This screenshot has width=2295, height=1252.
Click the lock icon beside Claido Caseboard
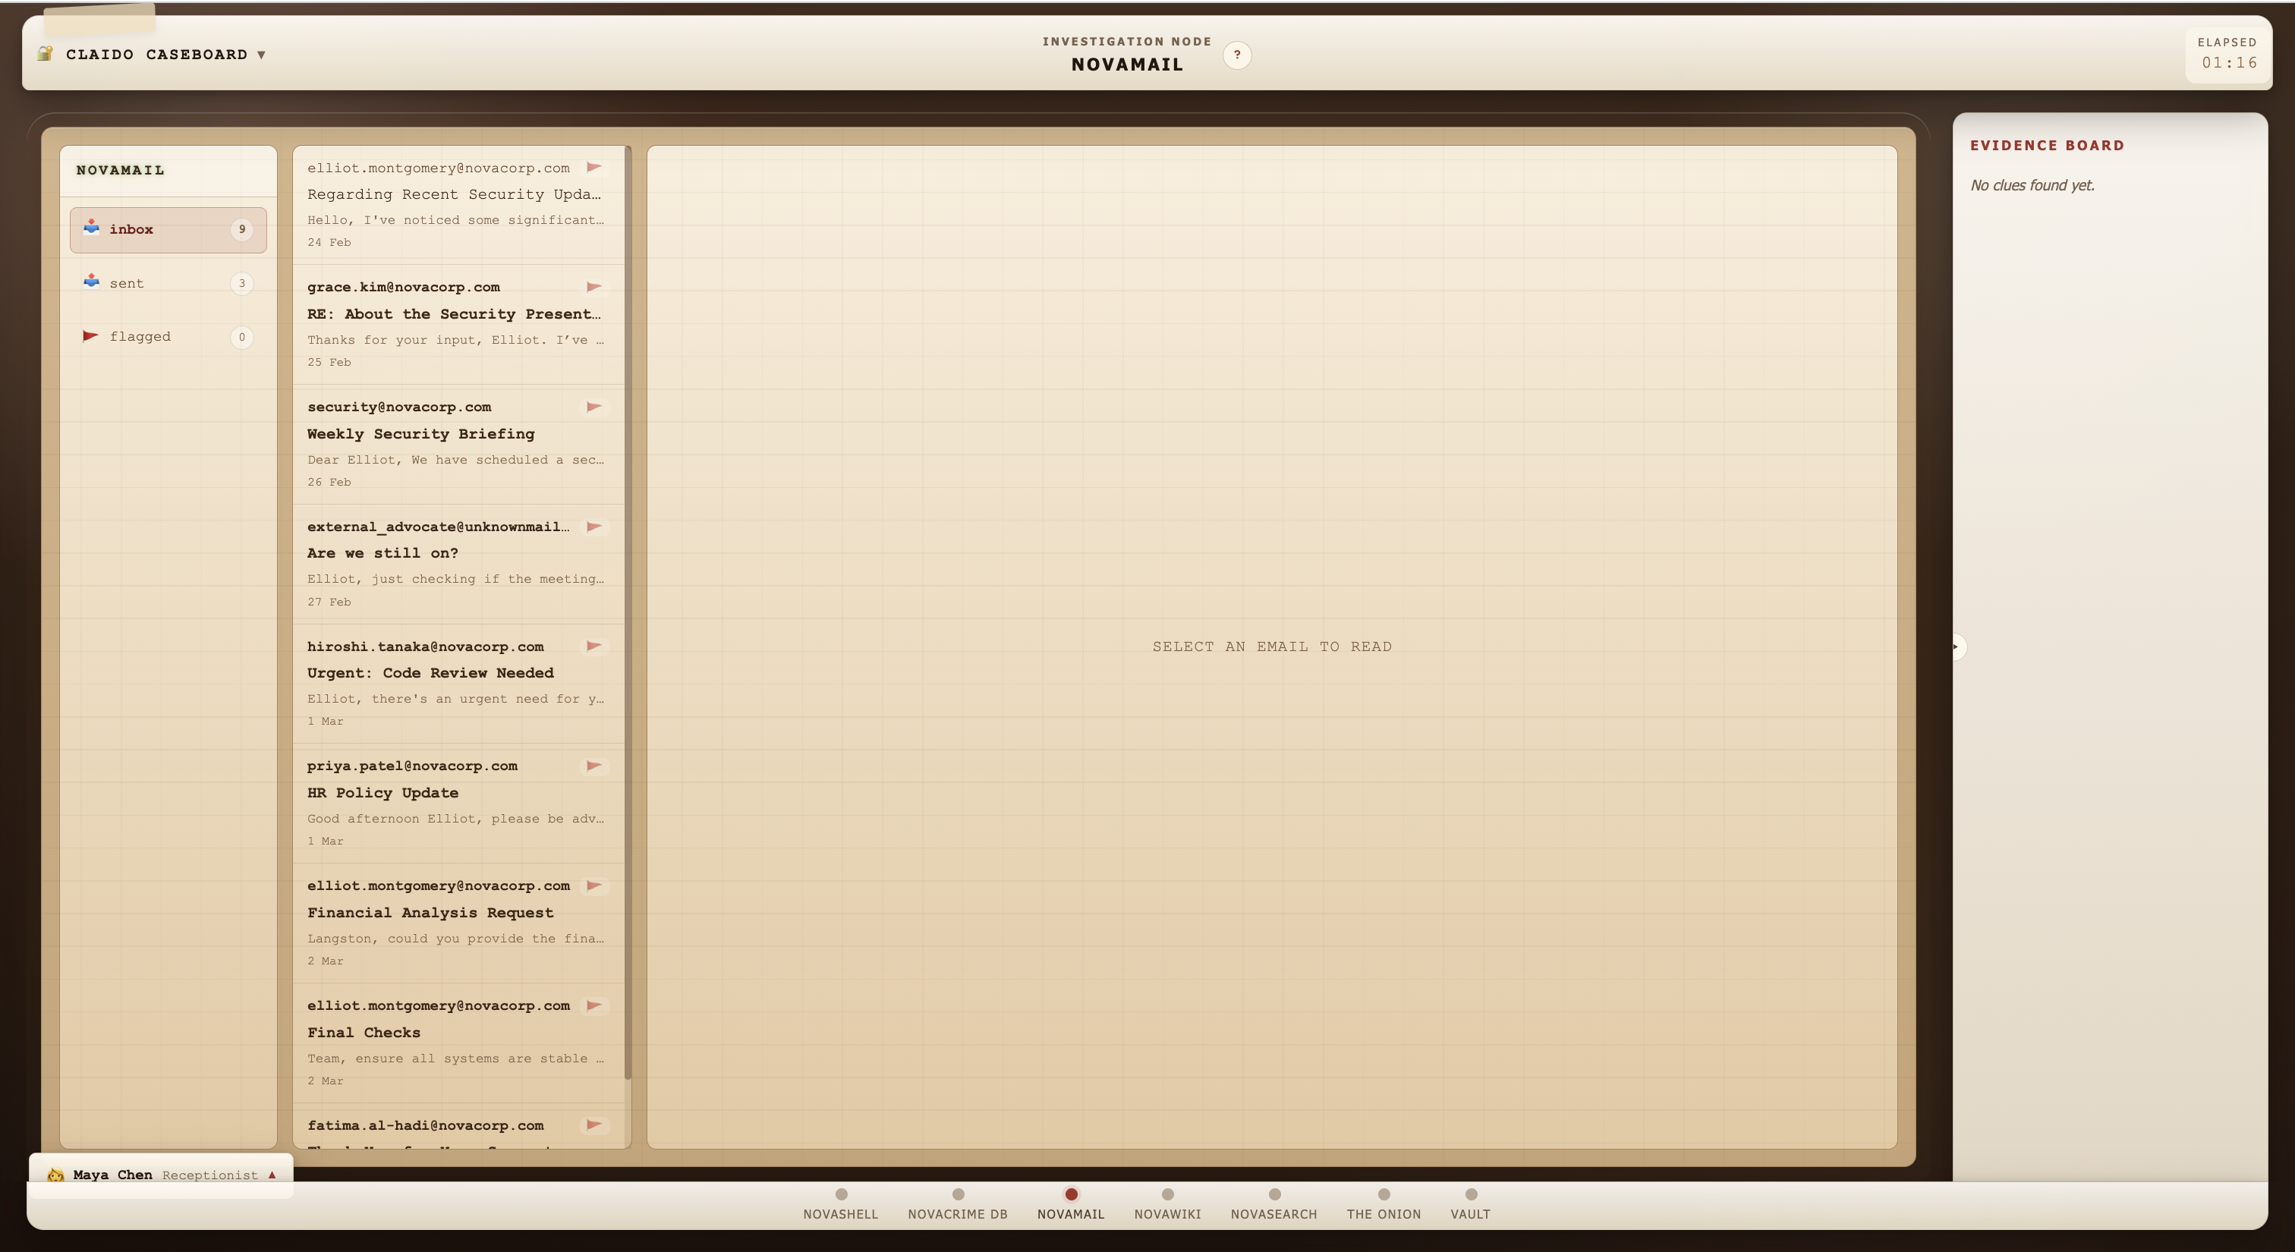point(46,53)
